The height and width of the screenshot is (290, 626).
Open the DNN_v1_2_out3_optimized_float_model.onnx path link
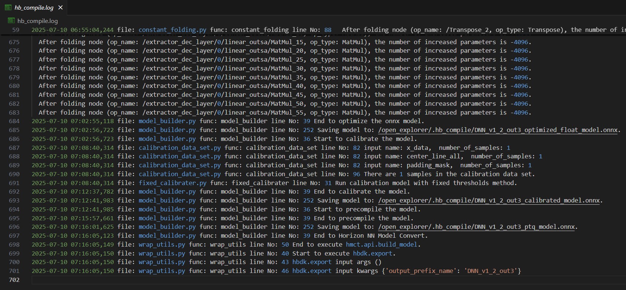498,130
